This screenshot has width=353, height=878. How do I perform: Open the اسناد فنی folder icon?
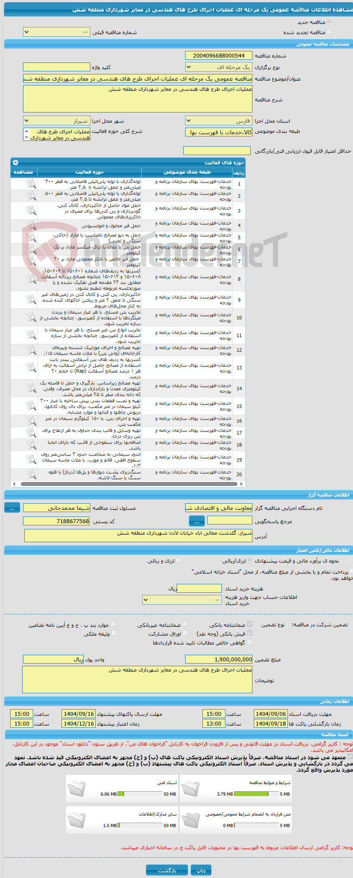(77, 789)
